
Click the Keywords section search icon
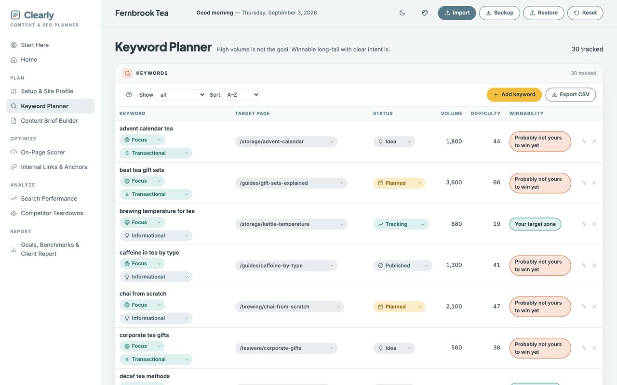[x=127, y=73]
